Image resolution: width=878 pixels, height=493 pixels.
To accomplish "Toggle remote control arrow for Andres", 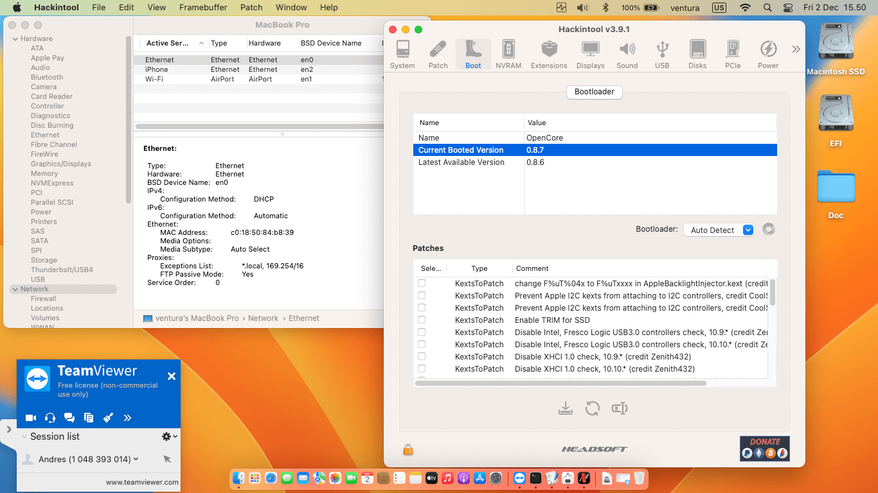I will coord(167,459).
